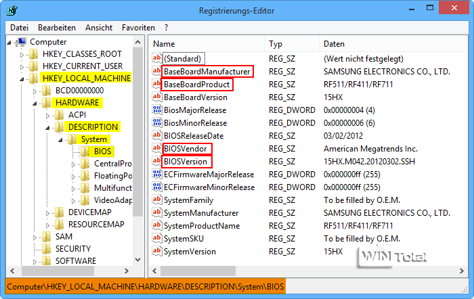Screen dimensions: 474x299
Task: Click the string icon of BaseBoardProduct
Action: 156,84
